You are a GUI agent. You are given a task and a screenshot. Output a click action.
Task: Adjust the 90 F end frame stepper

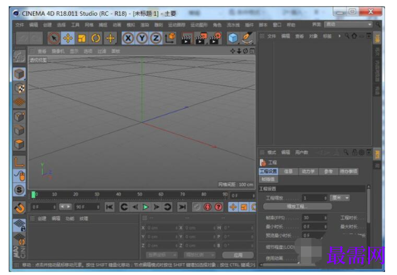click(x=98, y=207)
